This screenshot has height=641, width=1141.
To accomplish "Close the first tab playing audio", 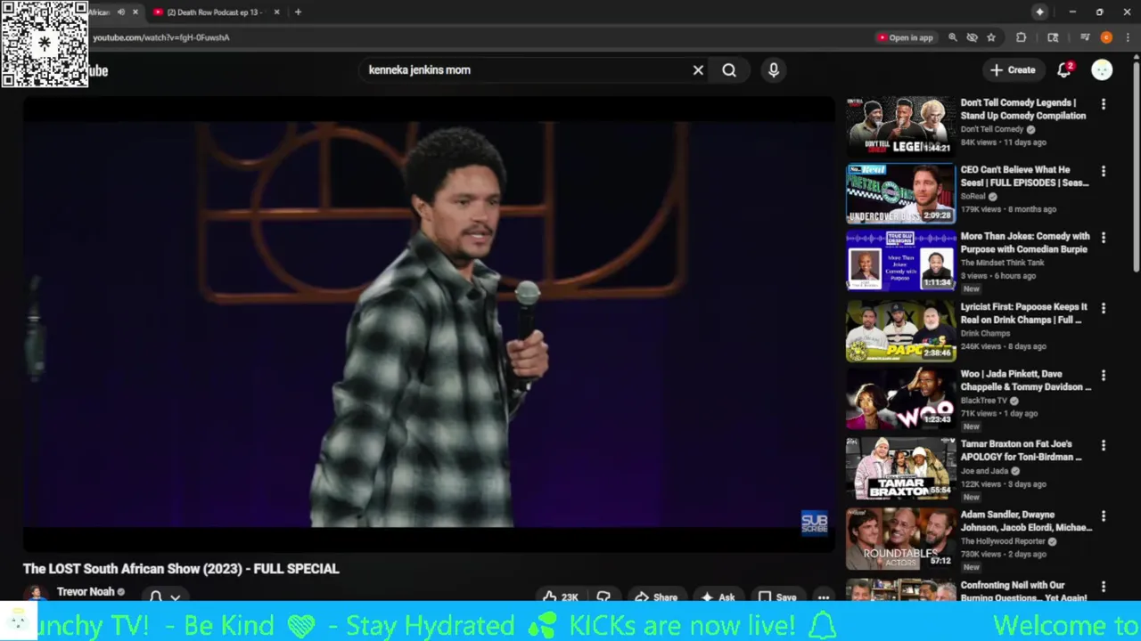I will (135, 12).
